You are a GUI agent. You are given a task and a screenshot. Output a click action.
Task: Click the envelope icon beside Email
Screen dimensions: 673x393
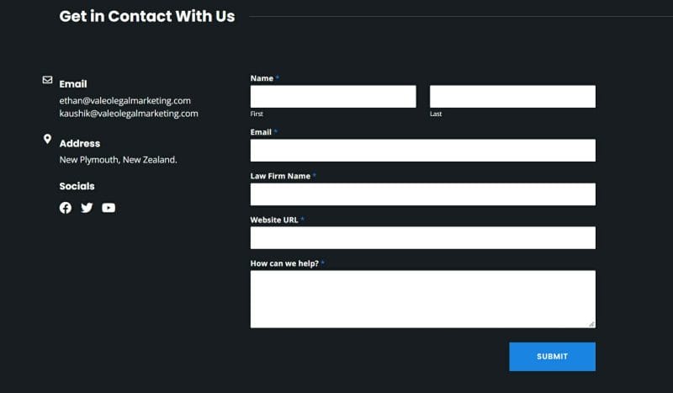48,80
